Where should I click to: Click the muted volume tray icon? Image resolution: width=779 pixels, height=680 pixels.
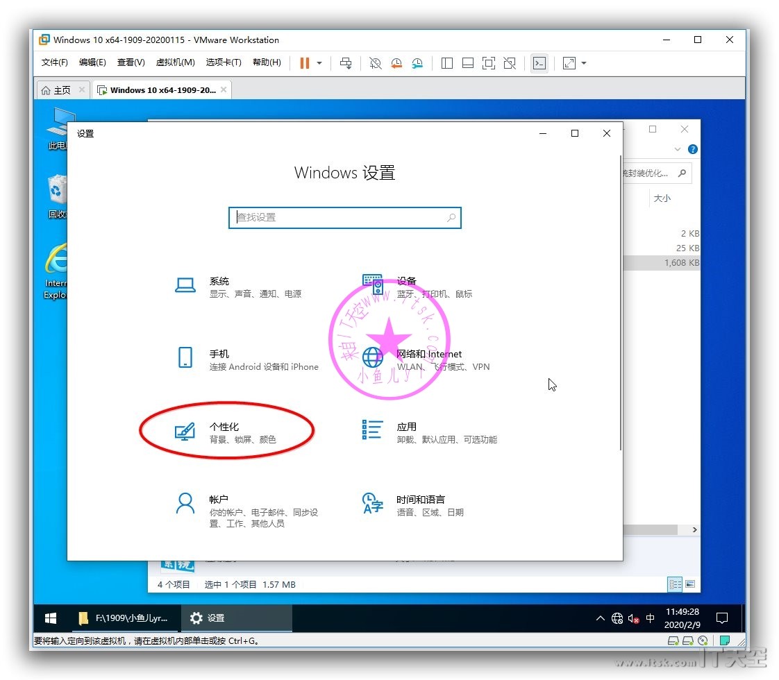tap(633, 618)
